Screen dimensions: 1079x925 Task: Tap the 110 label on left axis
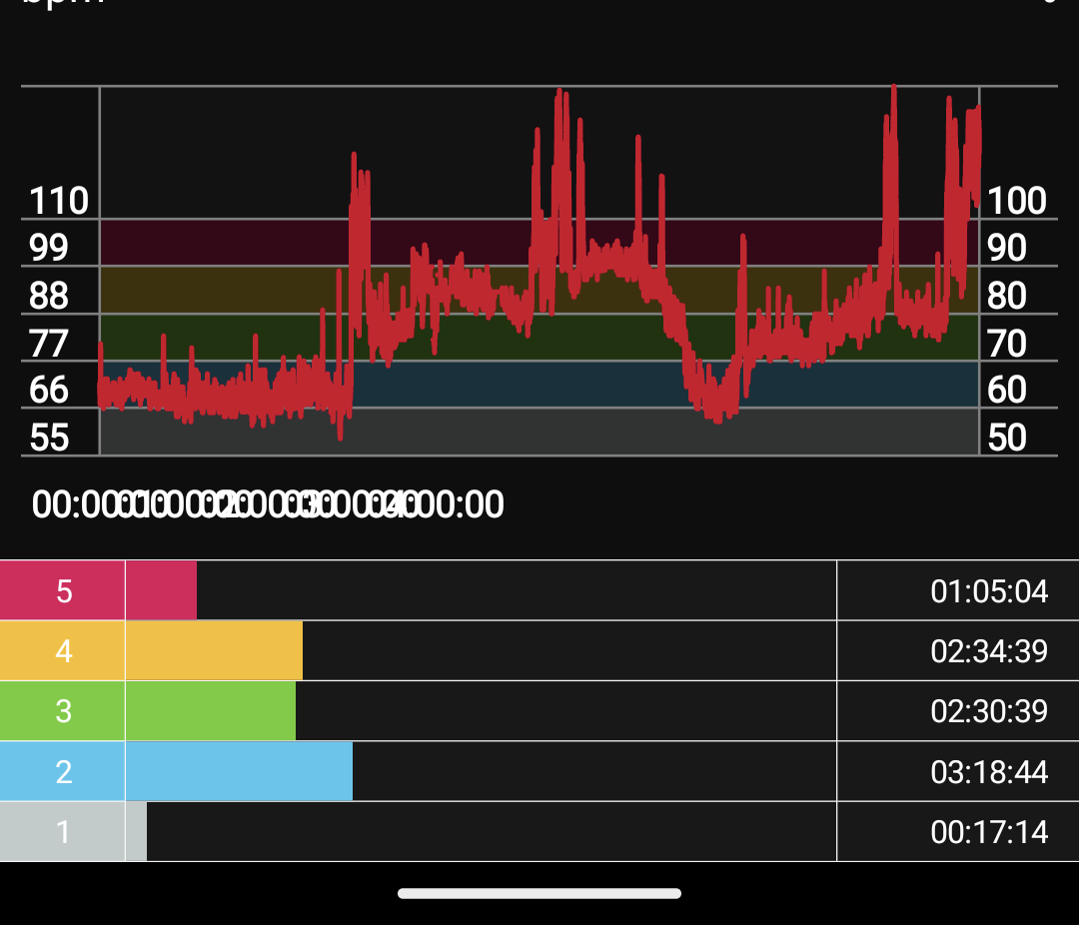click(59, 201)
